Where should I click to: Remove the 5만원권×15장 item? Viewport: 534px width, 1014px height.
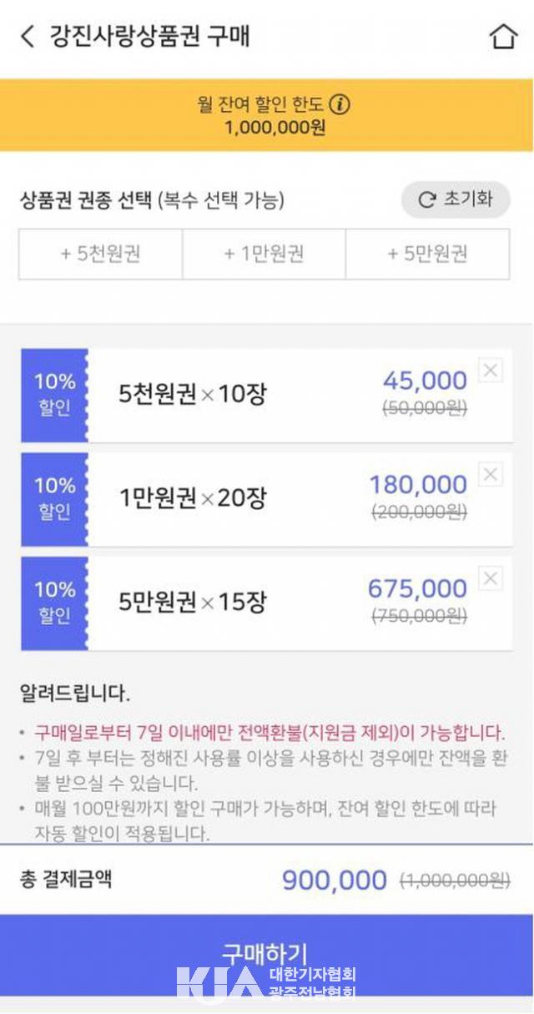491,578
